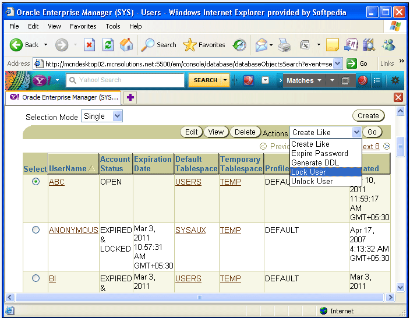Click the View button in action bar
This screenshot has height=318, width=410.
coord(215,132)
